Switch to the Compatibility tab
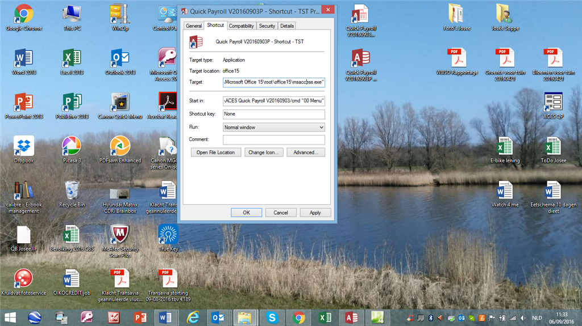 click(241, 26)
